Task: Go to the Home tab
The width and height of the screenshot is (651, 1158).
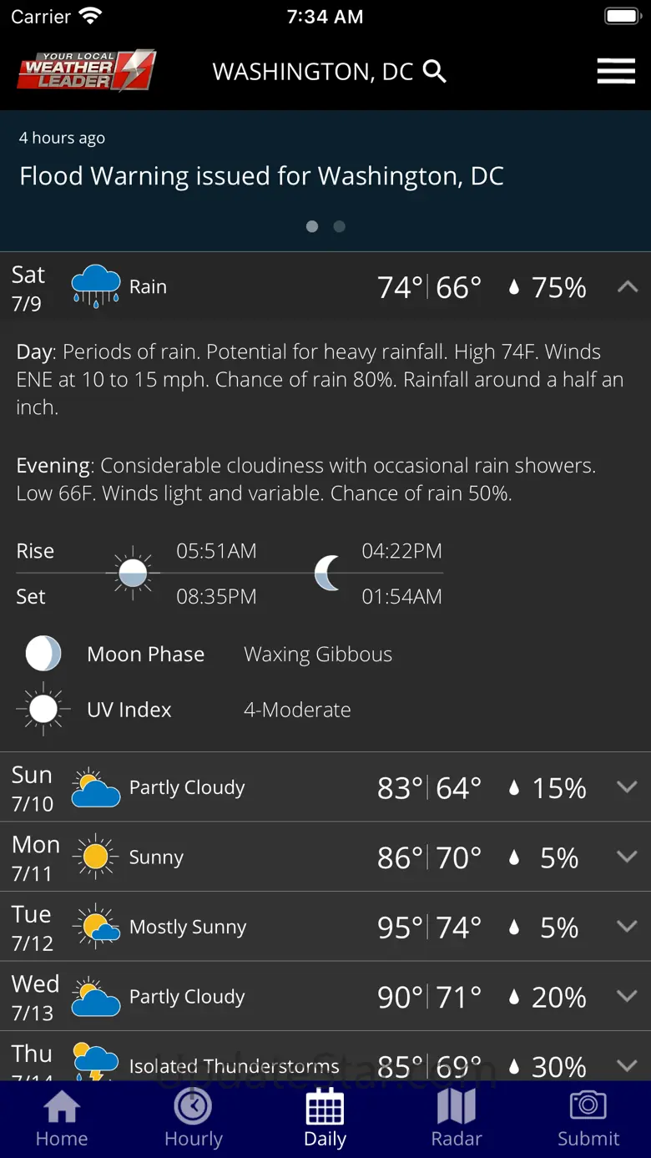Action: [62, 1119]
